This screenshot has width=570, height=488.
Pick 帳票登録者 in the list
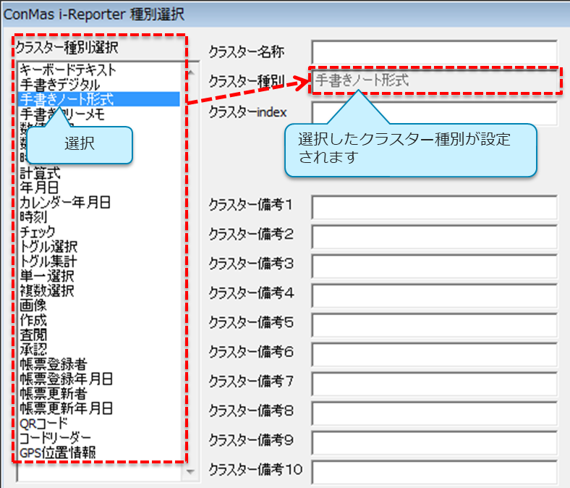click(54, 365)
